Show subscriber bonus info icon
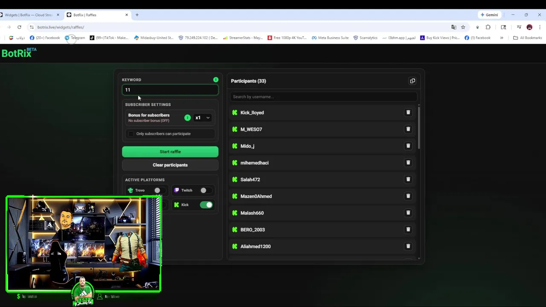Viewport: 546px width, 307px height. tap(188, 118)
